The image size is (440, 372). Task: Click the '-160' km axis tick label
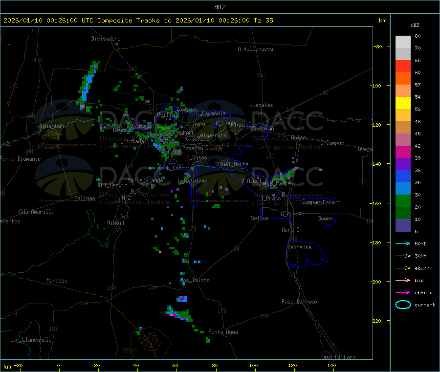click(x=376, y=203)
